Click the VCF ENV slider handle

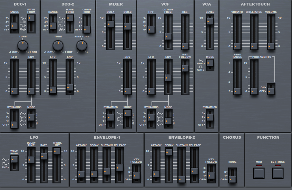[168, 78]
